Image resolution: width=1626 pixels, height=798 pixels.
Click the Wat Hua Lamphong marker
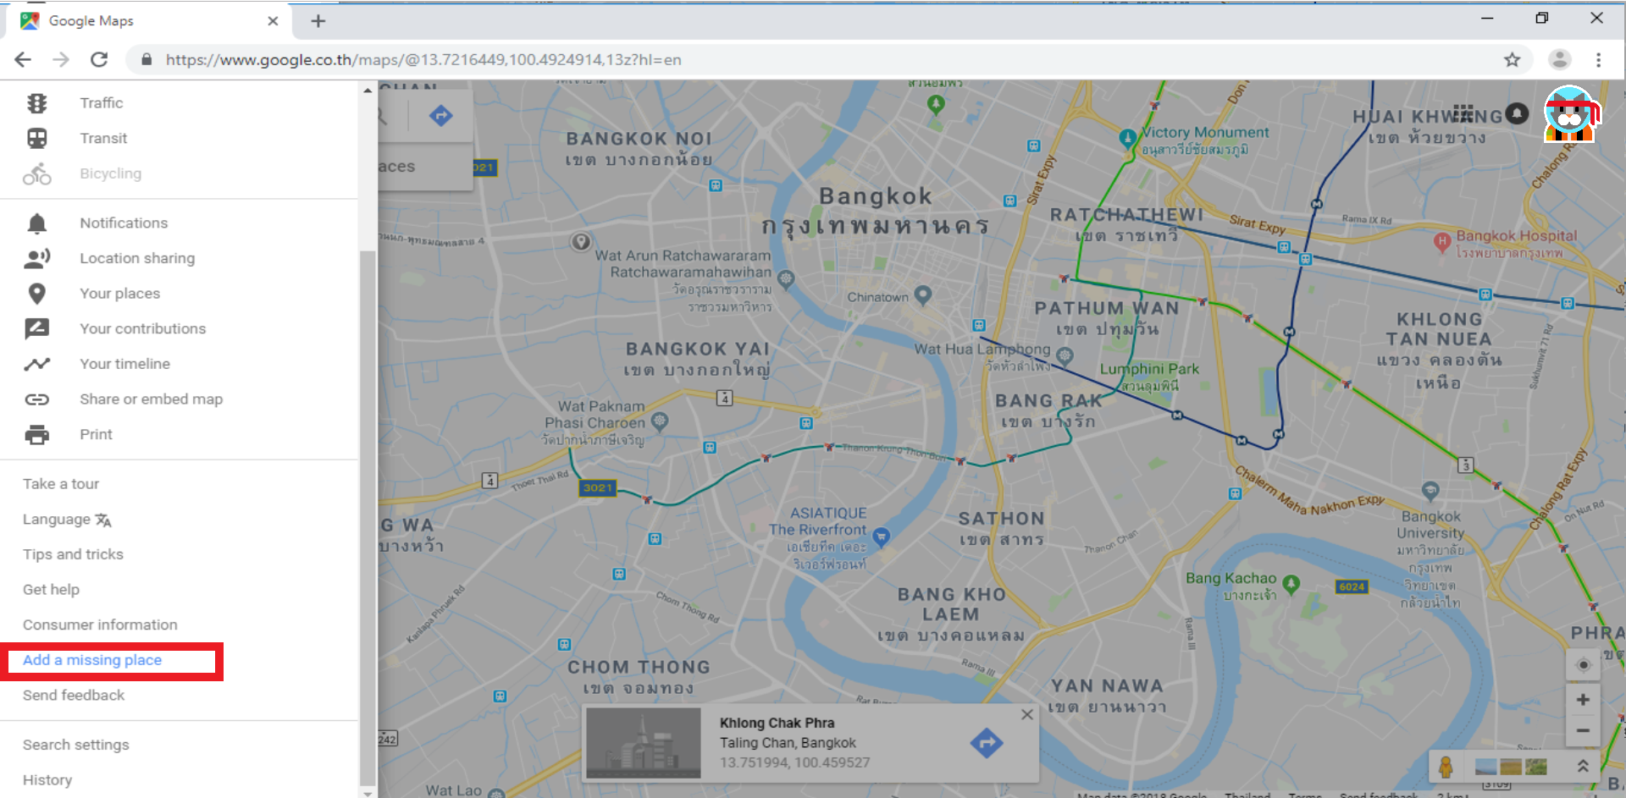pos(1065,355)
